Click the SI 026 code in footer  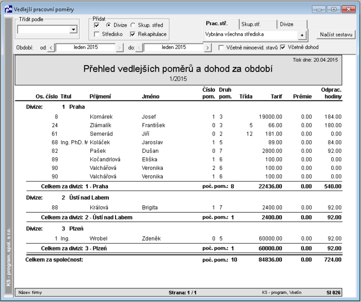pos(333,292)
